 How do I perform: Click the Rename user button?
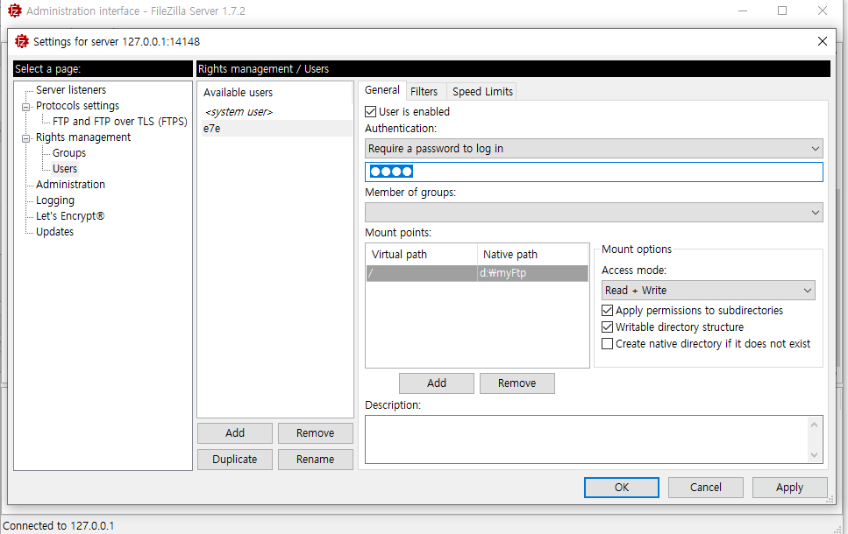click(316, 460)
